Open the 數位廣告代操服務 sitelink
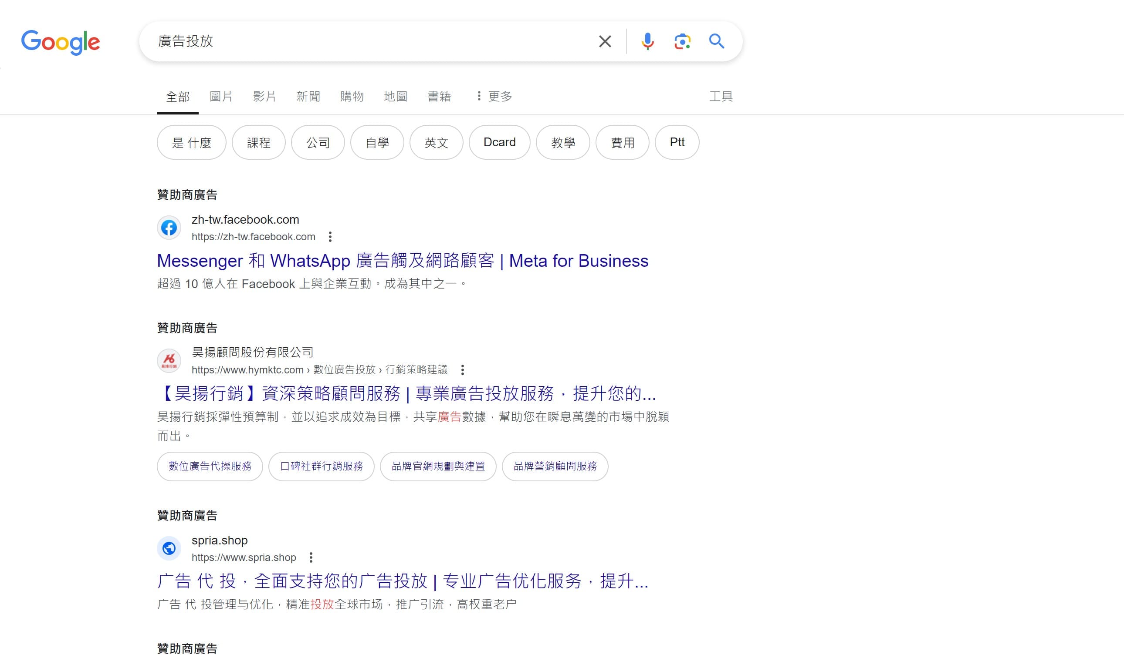 (210, 467)
